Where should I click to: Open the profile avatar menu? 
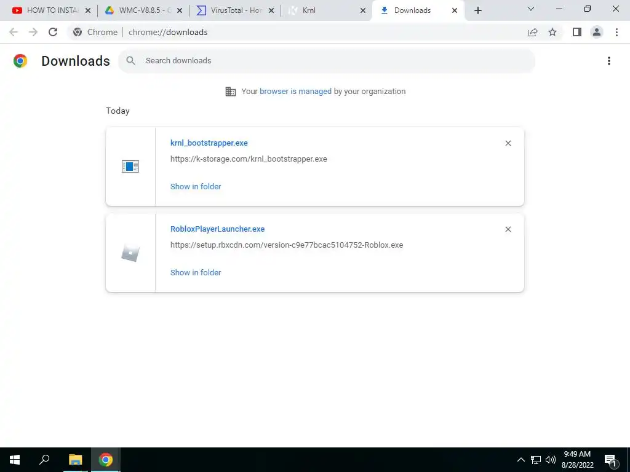pos(597,32)
